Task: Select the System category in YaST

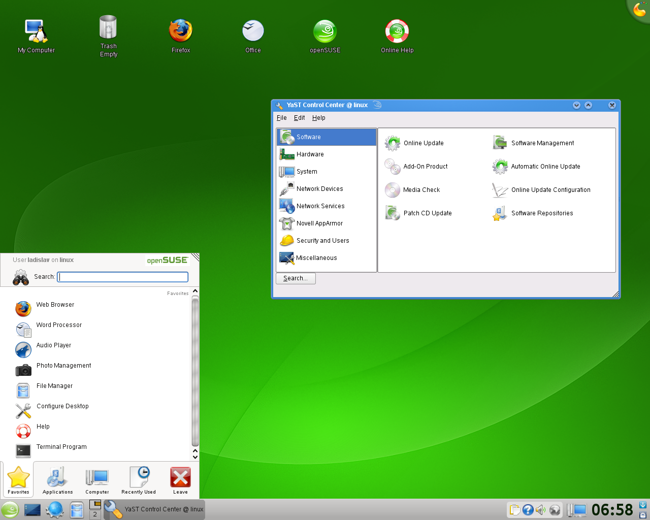Action: (327, 172)
